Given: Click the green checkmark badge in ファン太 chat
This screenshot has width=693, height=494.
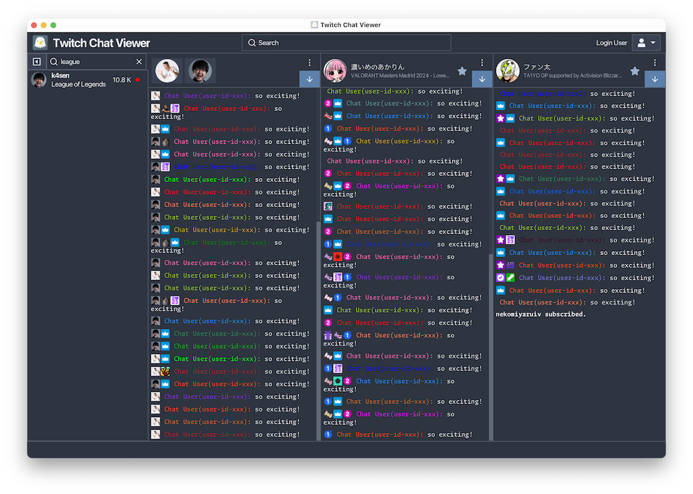Looking at the screenshot, I should coord(510,277).
